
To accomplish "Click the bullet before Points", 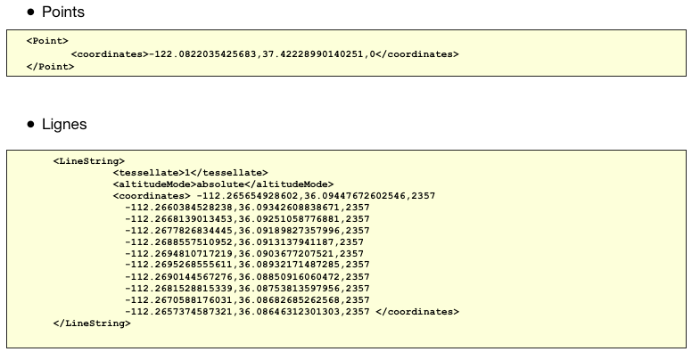I will tap(31, 12).
